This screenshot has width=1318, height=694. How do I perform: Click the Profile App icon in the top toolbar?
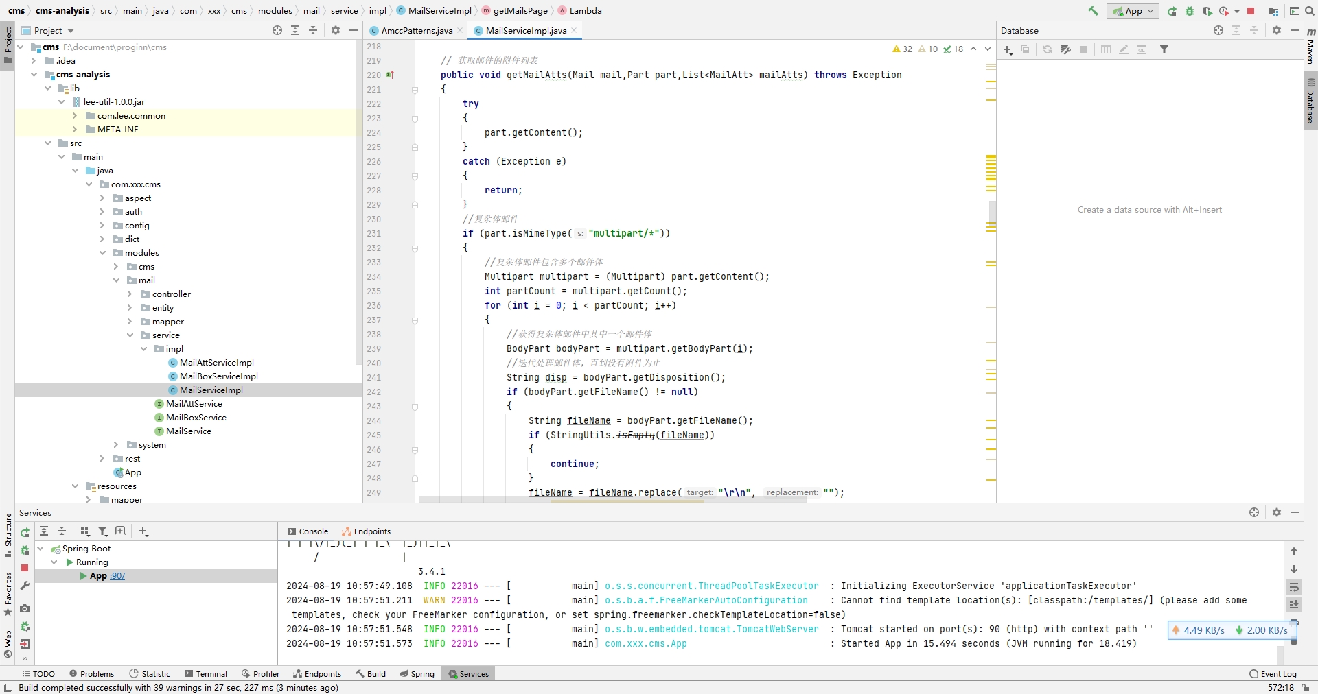pyautogui.click(x=1224, y=11)
